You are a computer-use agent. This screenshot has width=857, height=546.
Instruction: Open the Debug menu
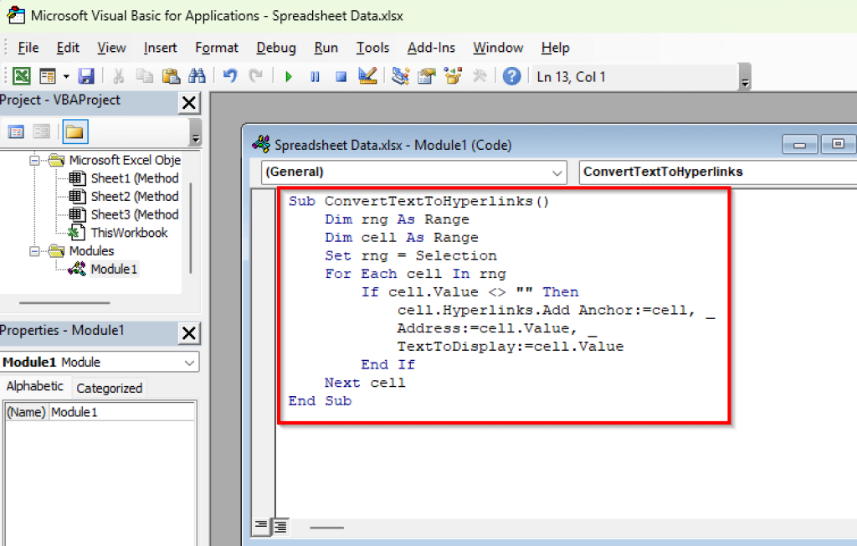275,48
